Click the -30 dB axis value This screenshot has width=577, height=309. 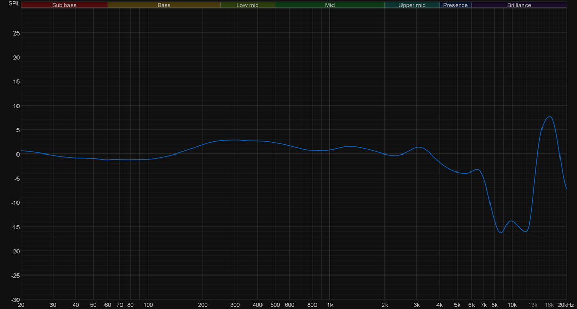coord(15,299)
